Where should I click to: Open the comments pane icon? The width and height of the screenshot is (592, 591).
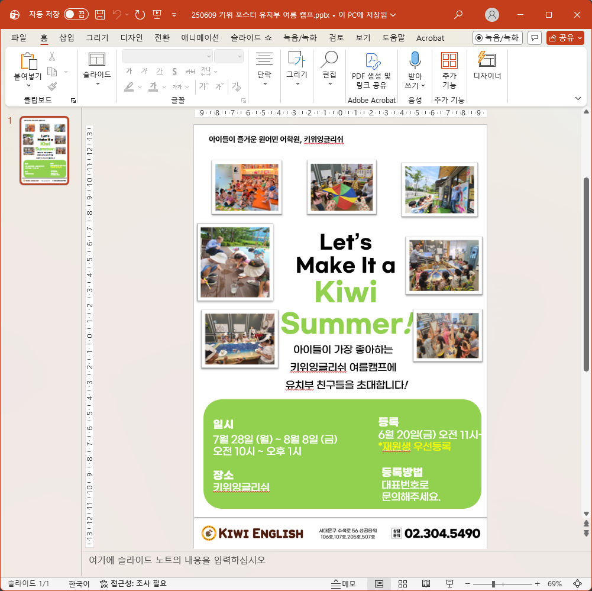point(535,38)
